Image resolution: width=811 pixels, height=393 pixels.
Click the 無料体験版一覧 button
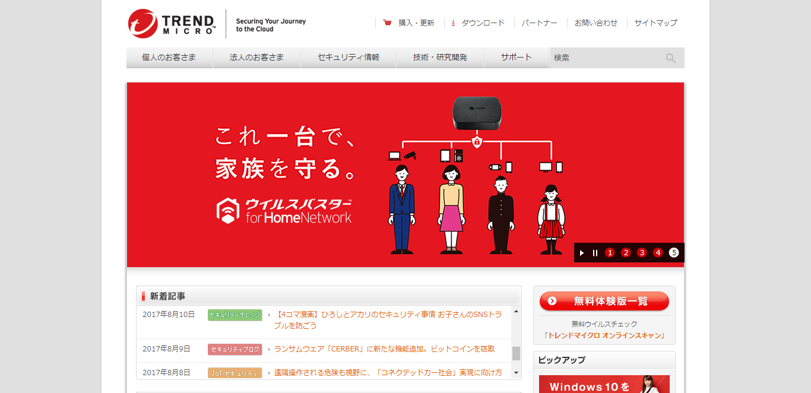click(604, 301)
